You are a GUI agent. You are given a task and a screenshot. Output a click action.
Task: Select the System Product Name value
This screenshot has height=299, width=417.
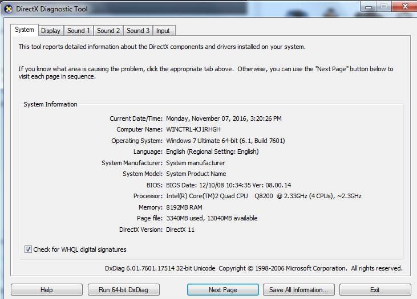coord(196,174)
